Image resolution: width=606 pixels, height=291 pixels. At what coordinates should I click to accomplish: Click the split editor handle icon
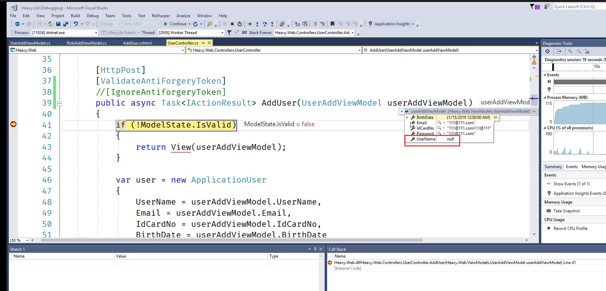(x=534, y=57)
